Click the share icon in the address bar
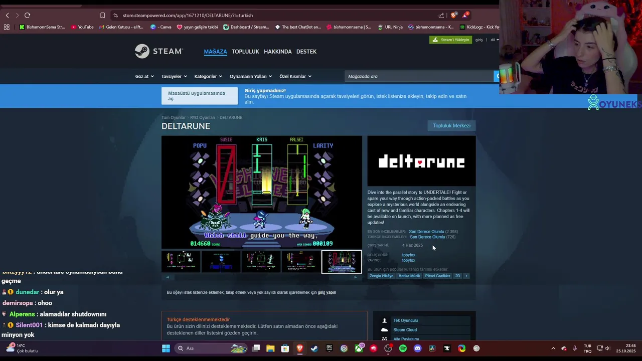642x361 pixels. click(441, 16)
